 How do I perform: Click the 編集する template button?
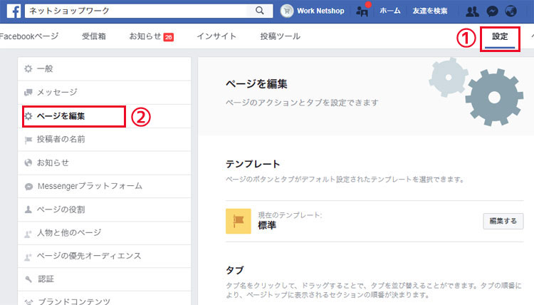coord(503,221)
